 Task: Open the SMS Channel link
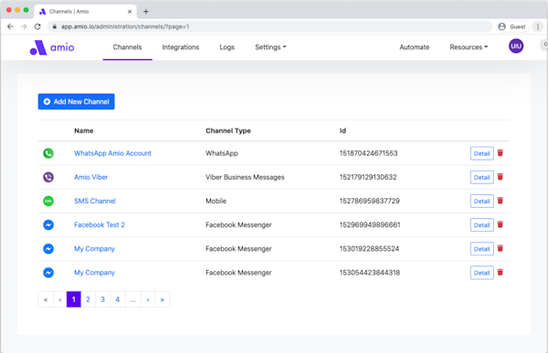[x=95, y=201]
